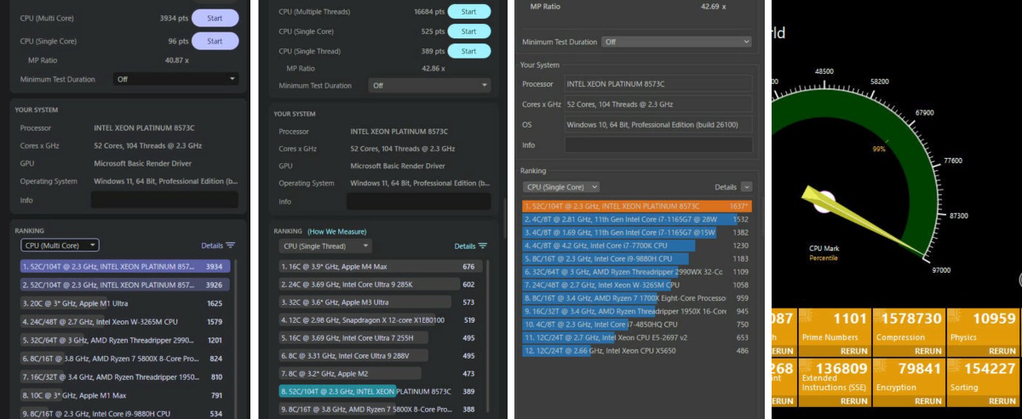Start the CPU (Multiple Threads) 16684 pts test
The width and height of the screenshot is (1022, 419).
pos(468,12)
